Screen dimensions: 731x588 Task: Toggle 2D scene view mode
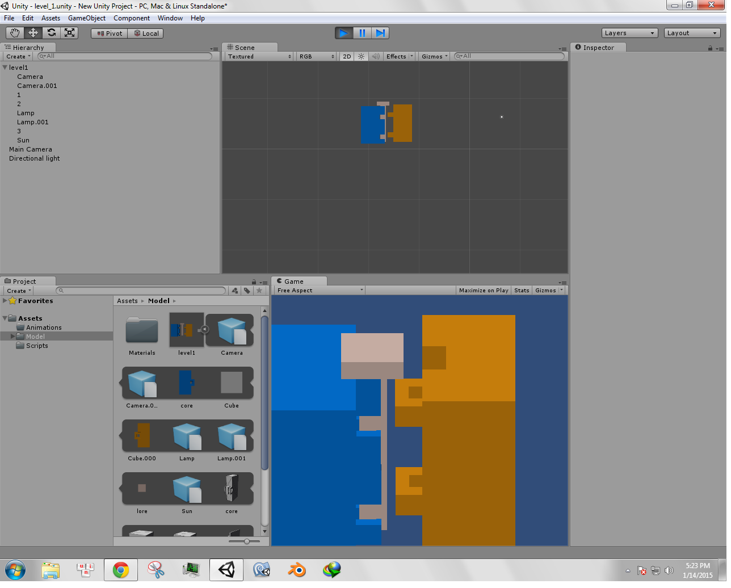347,56
